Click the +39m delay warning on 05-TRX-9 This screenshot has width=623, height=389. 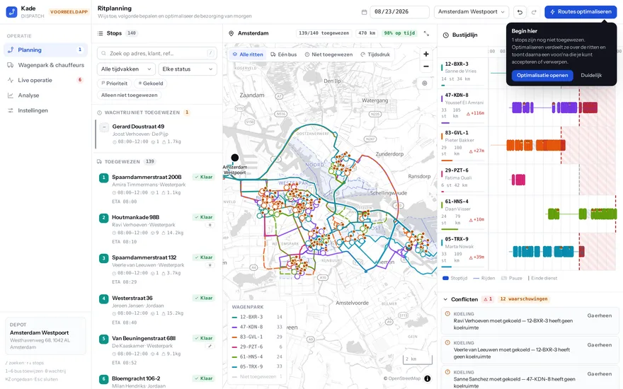[476, 257]
